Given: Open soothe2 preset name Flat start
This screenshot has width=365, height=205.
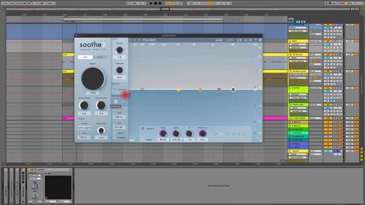Looking at the screenshot, I should [149, 40].
